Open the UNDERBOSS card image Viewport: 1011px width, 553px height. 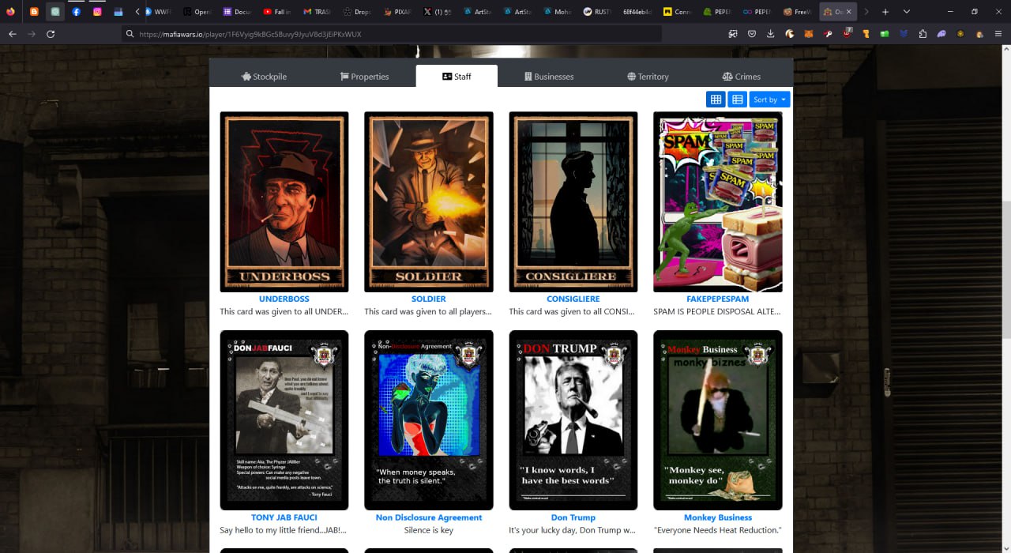point(284,202)
